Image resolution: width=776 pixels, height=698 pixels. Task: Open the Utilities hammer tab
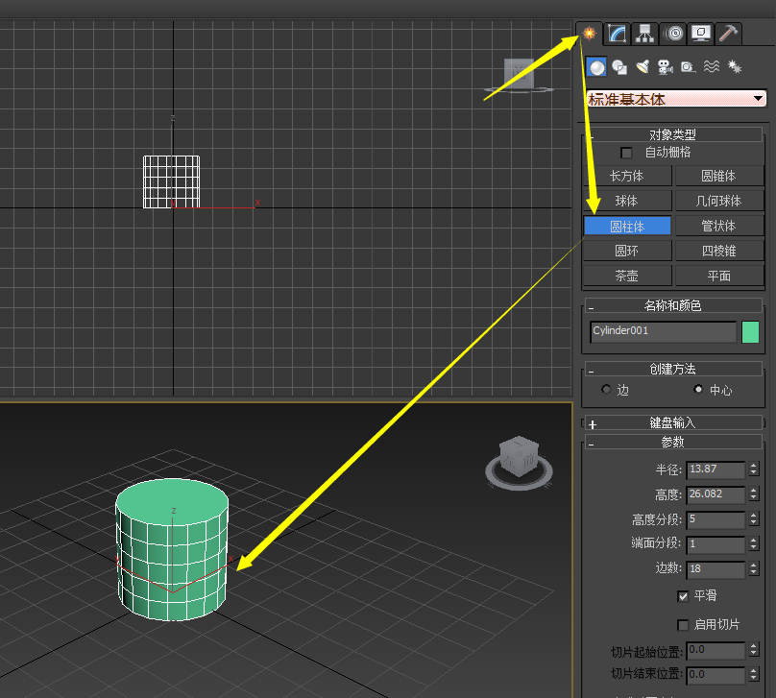(729, 34)
